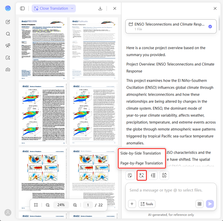This screenshot has width=223, height=221.
Task: Choose Page-by-Page Translation from the menu
Action: coord(142,163)
